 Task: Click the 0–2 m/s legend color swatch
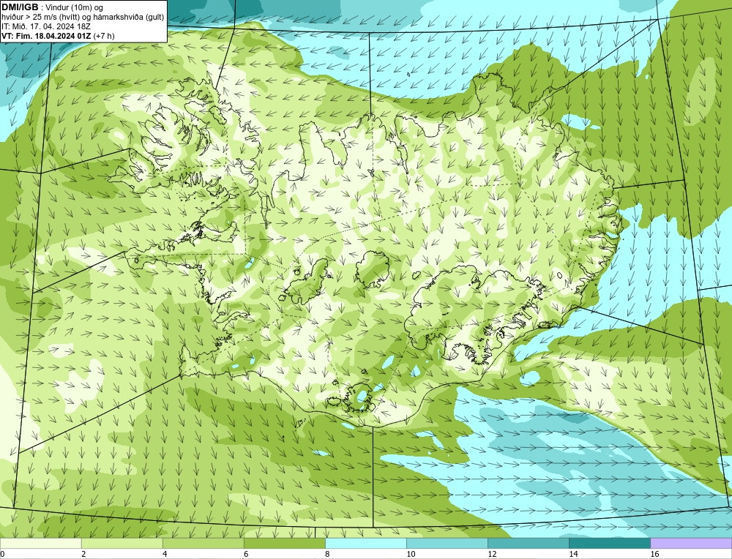(40, 543)
